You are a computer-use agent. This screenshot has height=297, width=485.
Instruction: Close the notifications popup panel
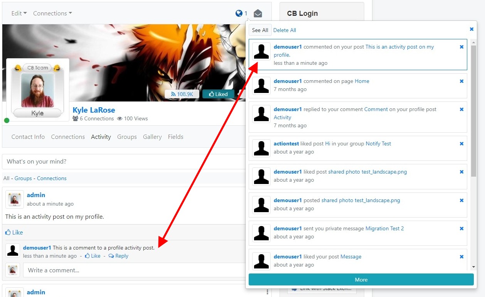tap(472, 29)
